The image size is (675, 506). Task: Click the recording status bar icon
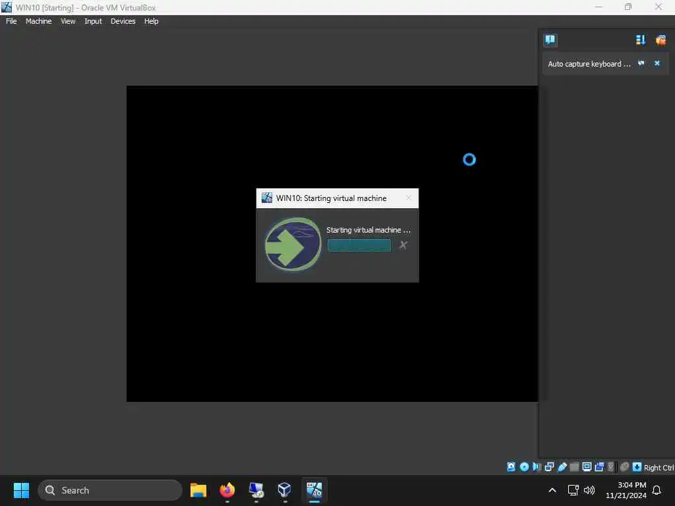click(x=599, y=467)
